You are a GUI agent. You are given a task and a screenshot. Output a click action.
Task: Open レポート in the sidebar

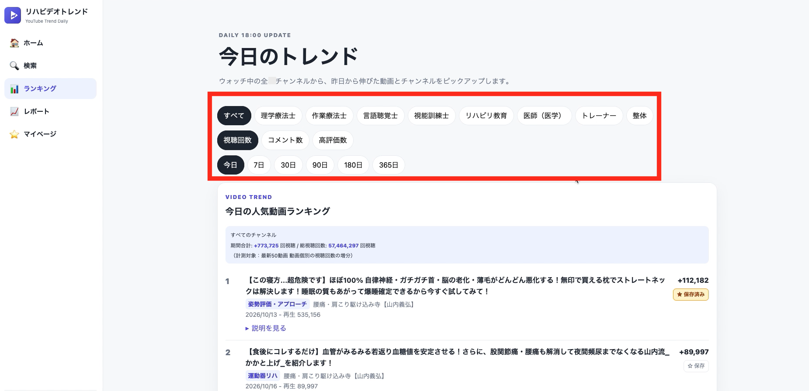(x=50, y=111)
